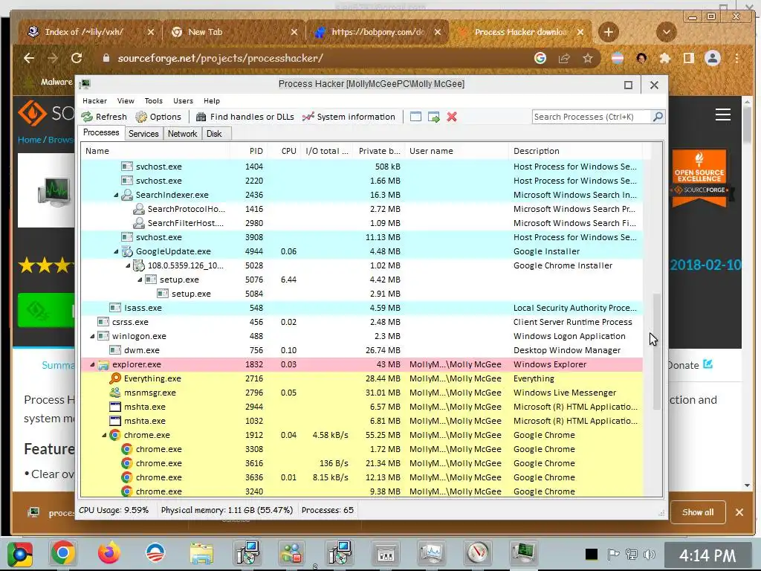The width and height of the screenshot is (761, 571).
Task: Click Everything.exe magnifier icon
Action: (115, 378)
